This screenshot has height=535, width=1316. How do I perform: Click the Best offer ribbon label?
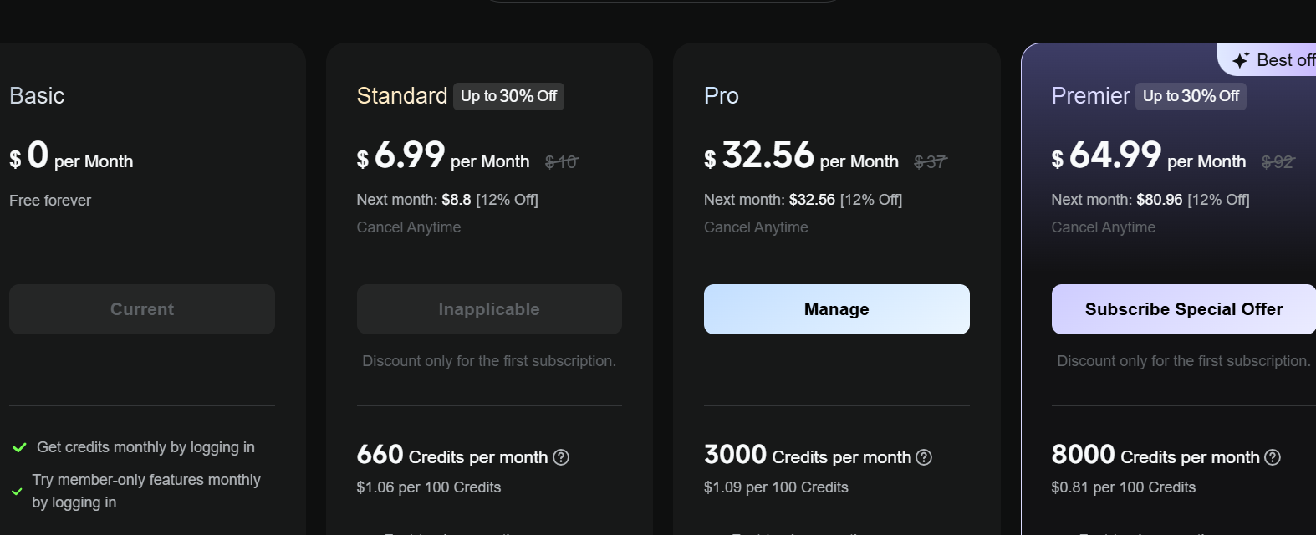1284,60
